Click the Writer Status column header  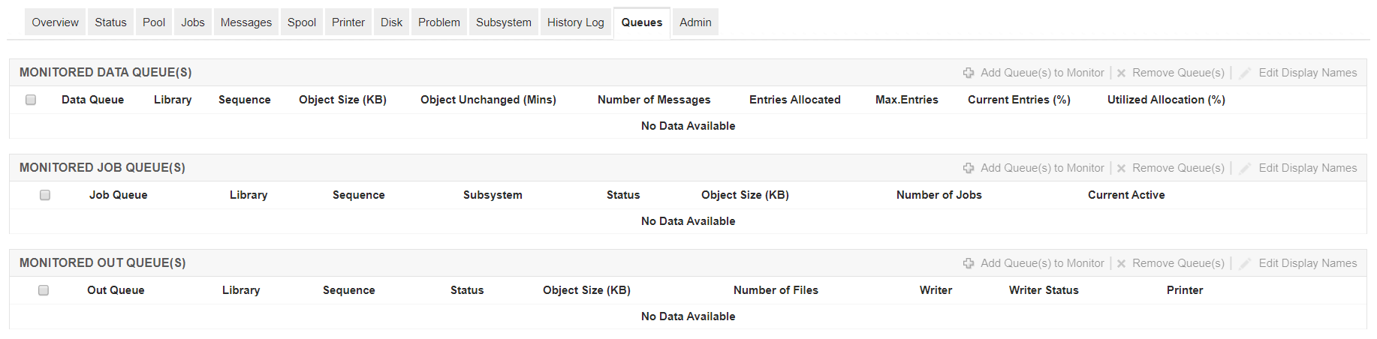point(1044,290)
